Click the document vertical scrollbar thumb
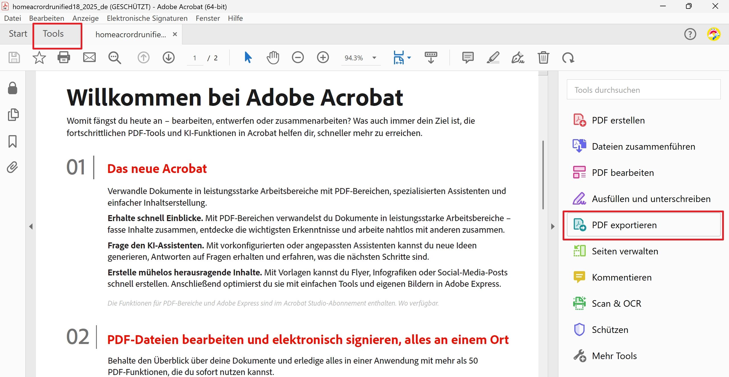 click(x=543, y=175)
